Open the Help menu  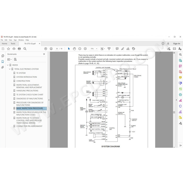27,40
